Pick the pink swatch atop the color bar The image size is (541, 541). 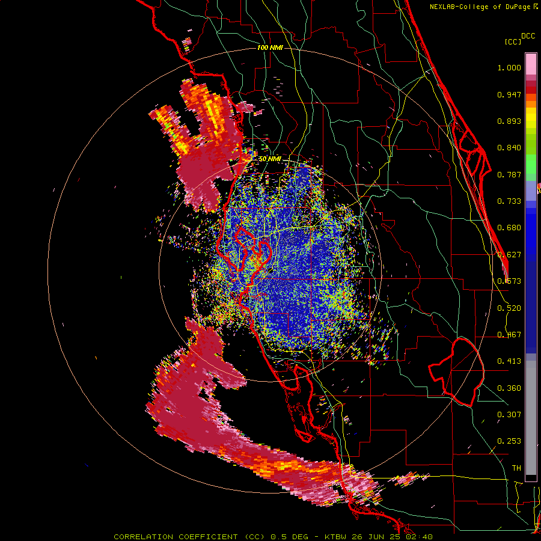(x=531, y=64)
